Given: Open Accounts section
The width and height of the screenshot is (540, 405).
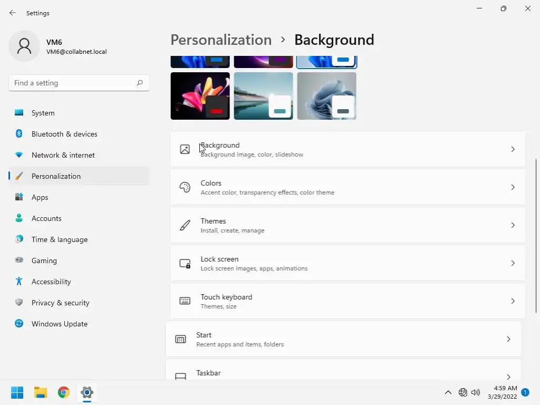Looking at the screenshot, I should tap(79, 218).
